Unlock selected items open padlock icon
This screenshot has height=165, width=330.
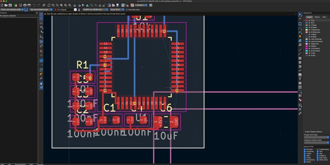(x=104, y=5)
